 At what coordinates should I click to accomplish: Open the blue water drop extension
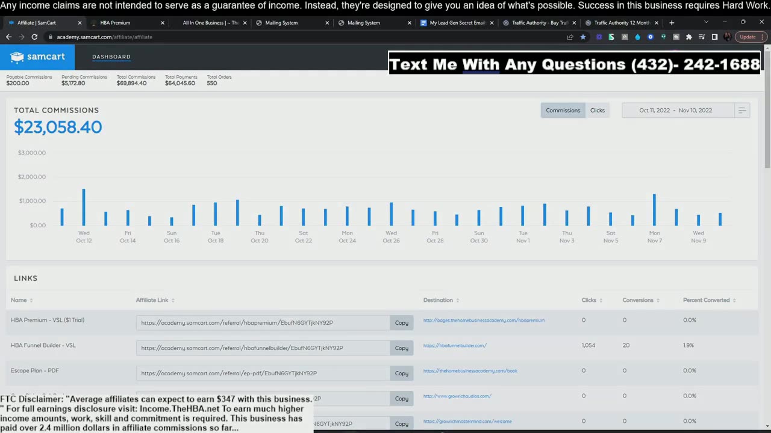pos(637,37)
